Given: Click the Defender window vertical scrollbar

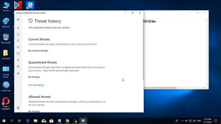Looking at the screenshot, I should tap(143, 49).
